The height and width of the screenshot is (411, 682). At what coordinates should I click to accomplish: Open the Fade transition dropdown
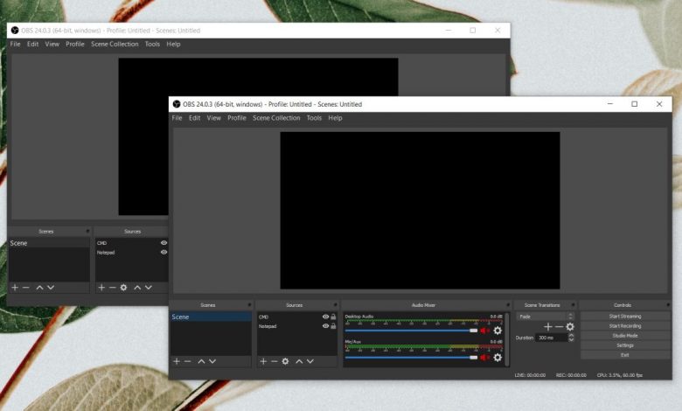click(546, 317)
